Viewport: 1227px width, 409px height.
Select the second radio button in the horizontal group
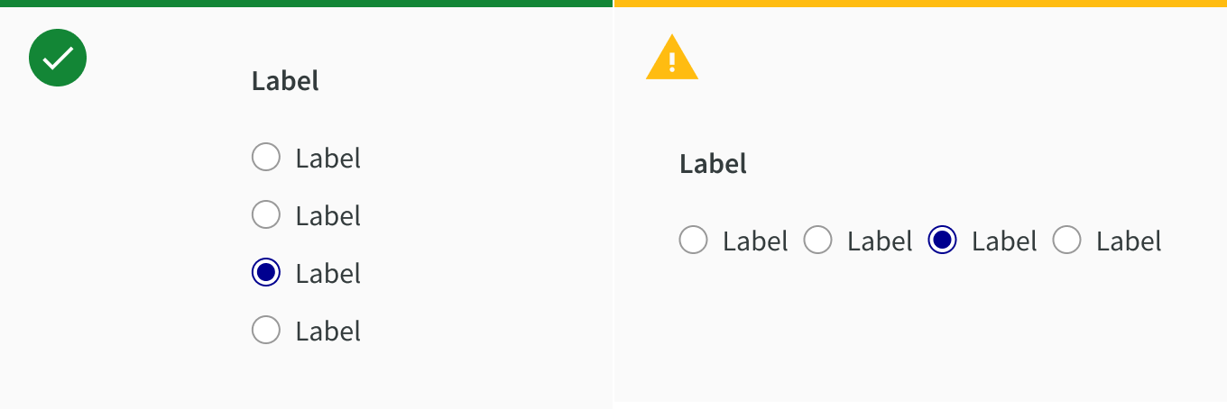[817, 241]
